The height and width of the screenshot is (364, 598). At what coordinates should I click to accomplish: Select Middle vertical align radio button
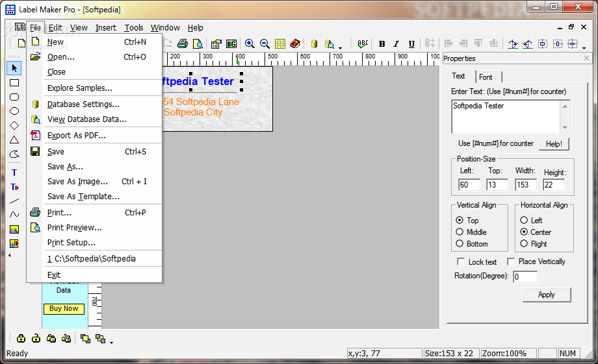point(460,232)
